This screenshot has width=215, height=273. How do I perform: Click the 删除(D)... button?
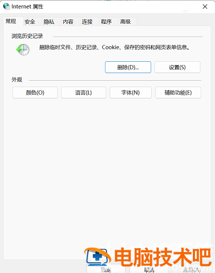coord(128,67)
